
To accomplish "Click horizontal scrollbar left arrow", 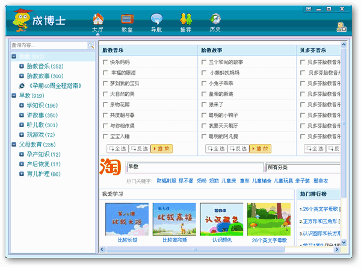I will [x=102, y=250].
